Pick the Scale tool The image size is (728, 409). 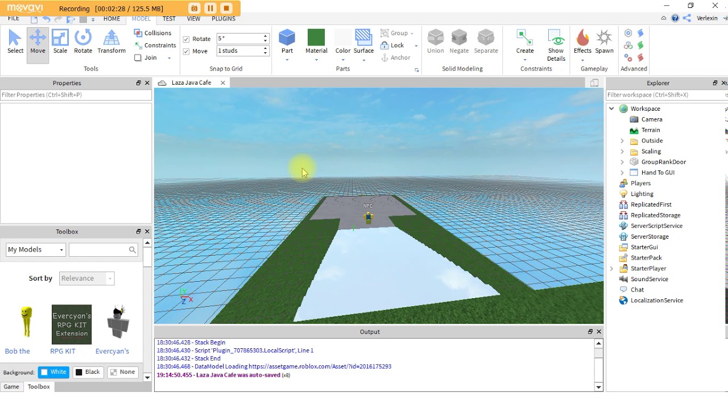click(x=60, y=42)
